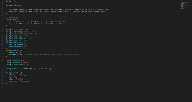
Task: Click the Cooldown value 1200
Action: [20, 54]
